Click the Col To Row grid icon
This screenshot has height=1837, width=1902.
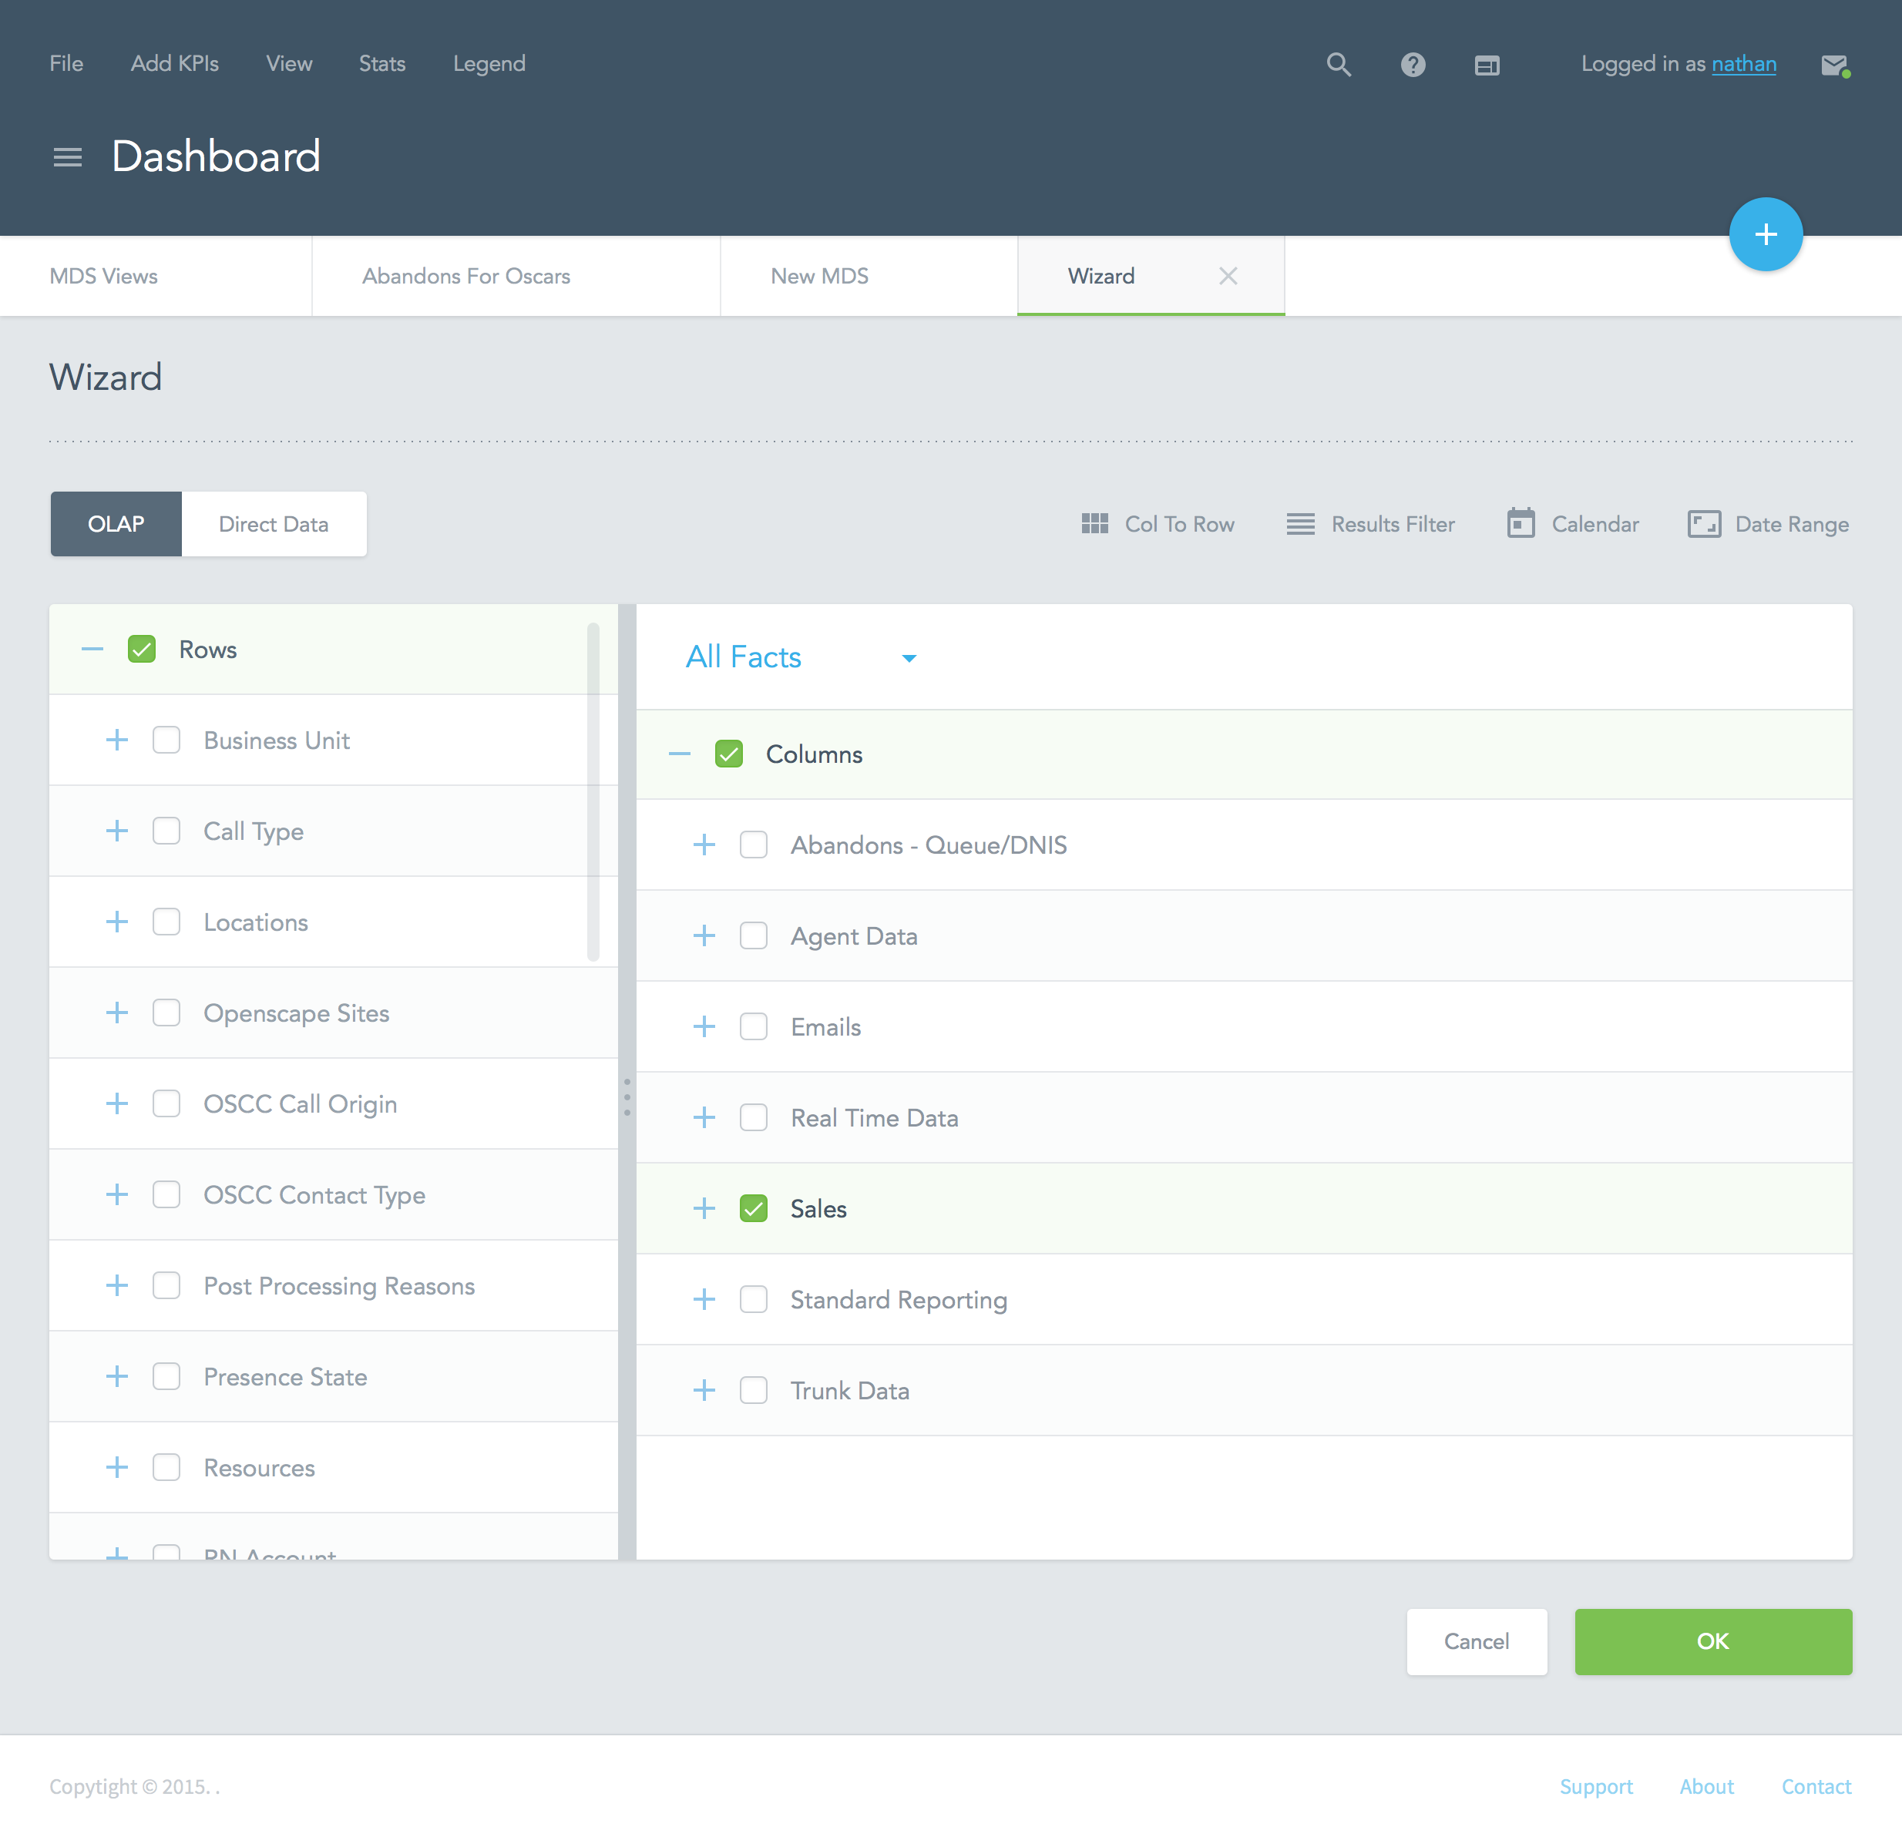[x=1094, y=524]
